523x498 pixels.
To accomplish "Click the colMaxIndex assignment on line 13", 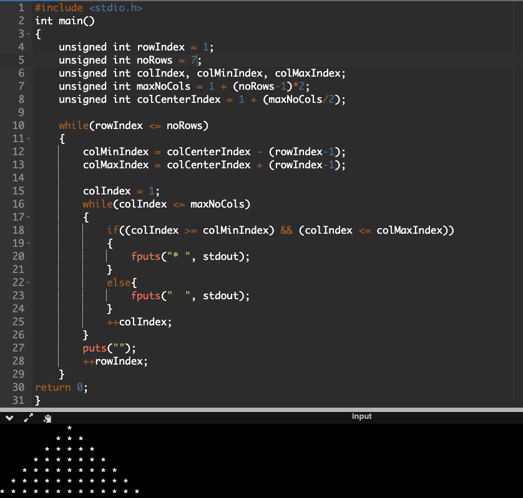I will pos(214,165).
